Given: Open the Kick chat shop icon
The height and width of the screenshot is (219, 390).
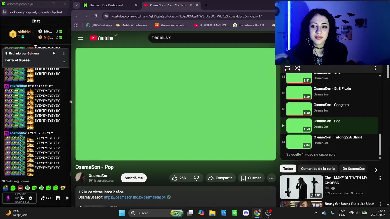Looking at the screenshot, I should (58, 198).
